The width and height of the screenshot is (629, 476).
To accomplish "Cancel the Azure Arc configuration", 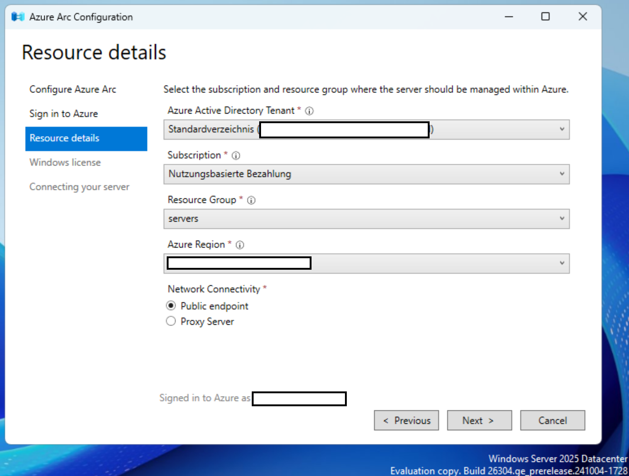I will tap(553, 420).
